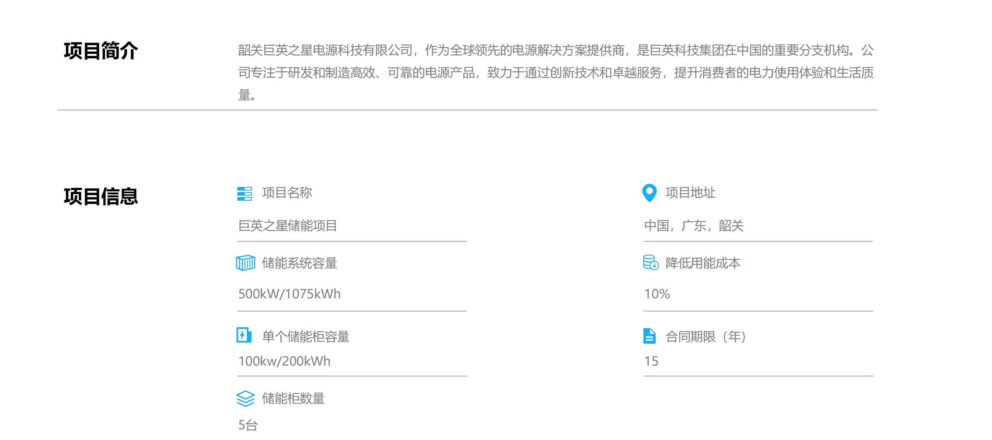Select the value 巨英之星储能项目
The width and height of the screenshot is (992, 440).
coord(288,226)
